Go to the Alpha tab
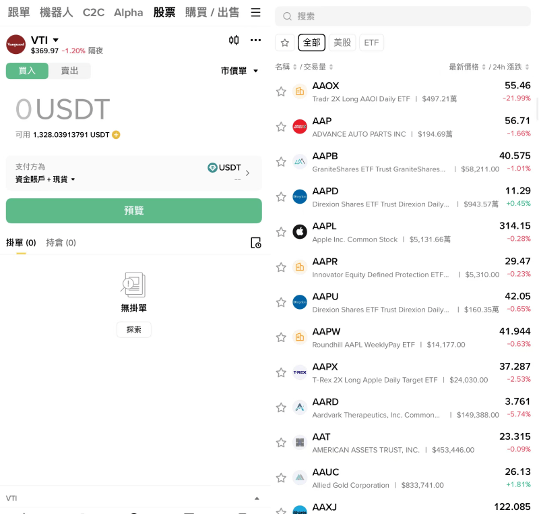This screenshot has height=514, width=539. (x=128, y=13)
